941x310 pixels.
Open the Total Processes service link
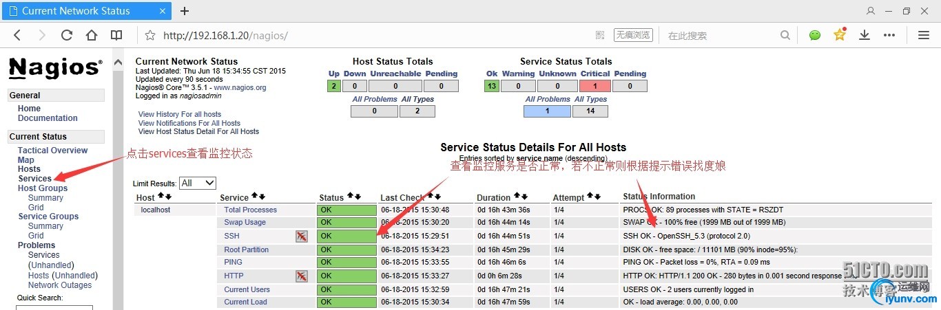coord(251,210)
